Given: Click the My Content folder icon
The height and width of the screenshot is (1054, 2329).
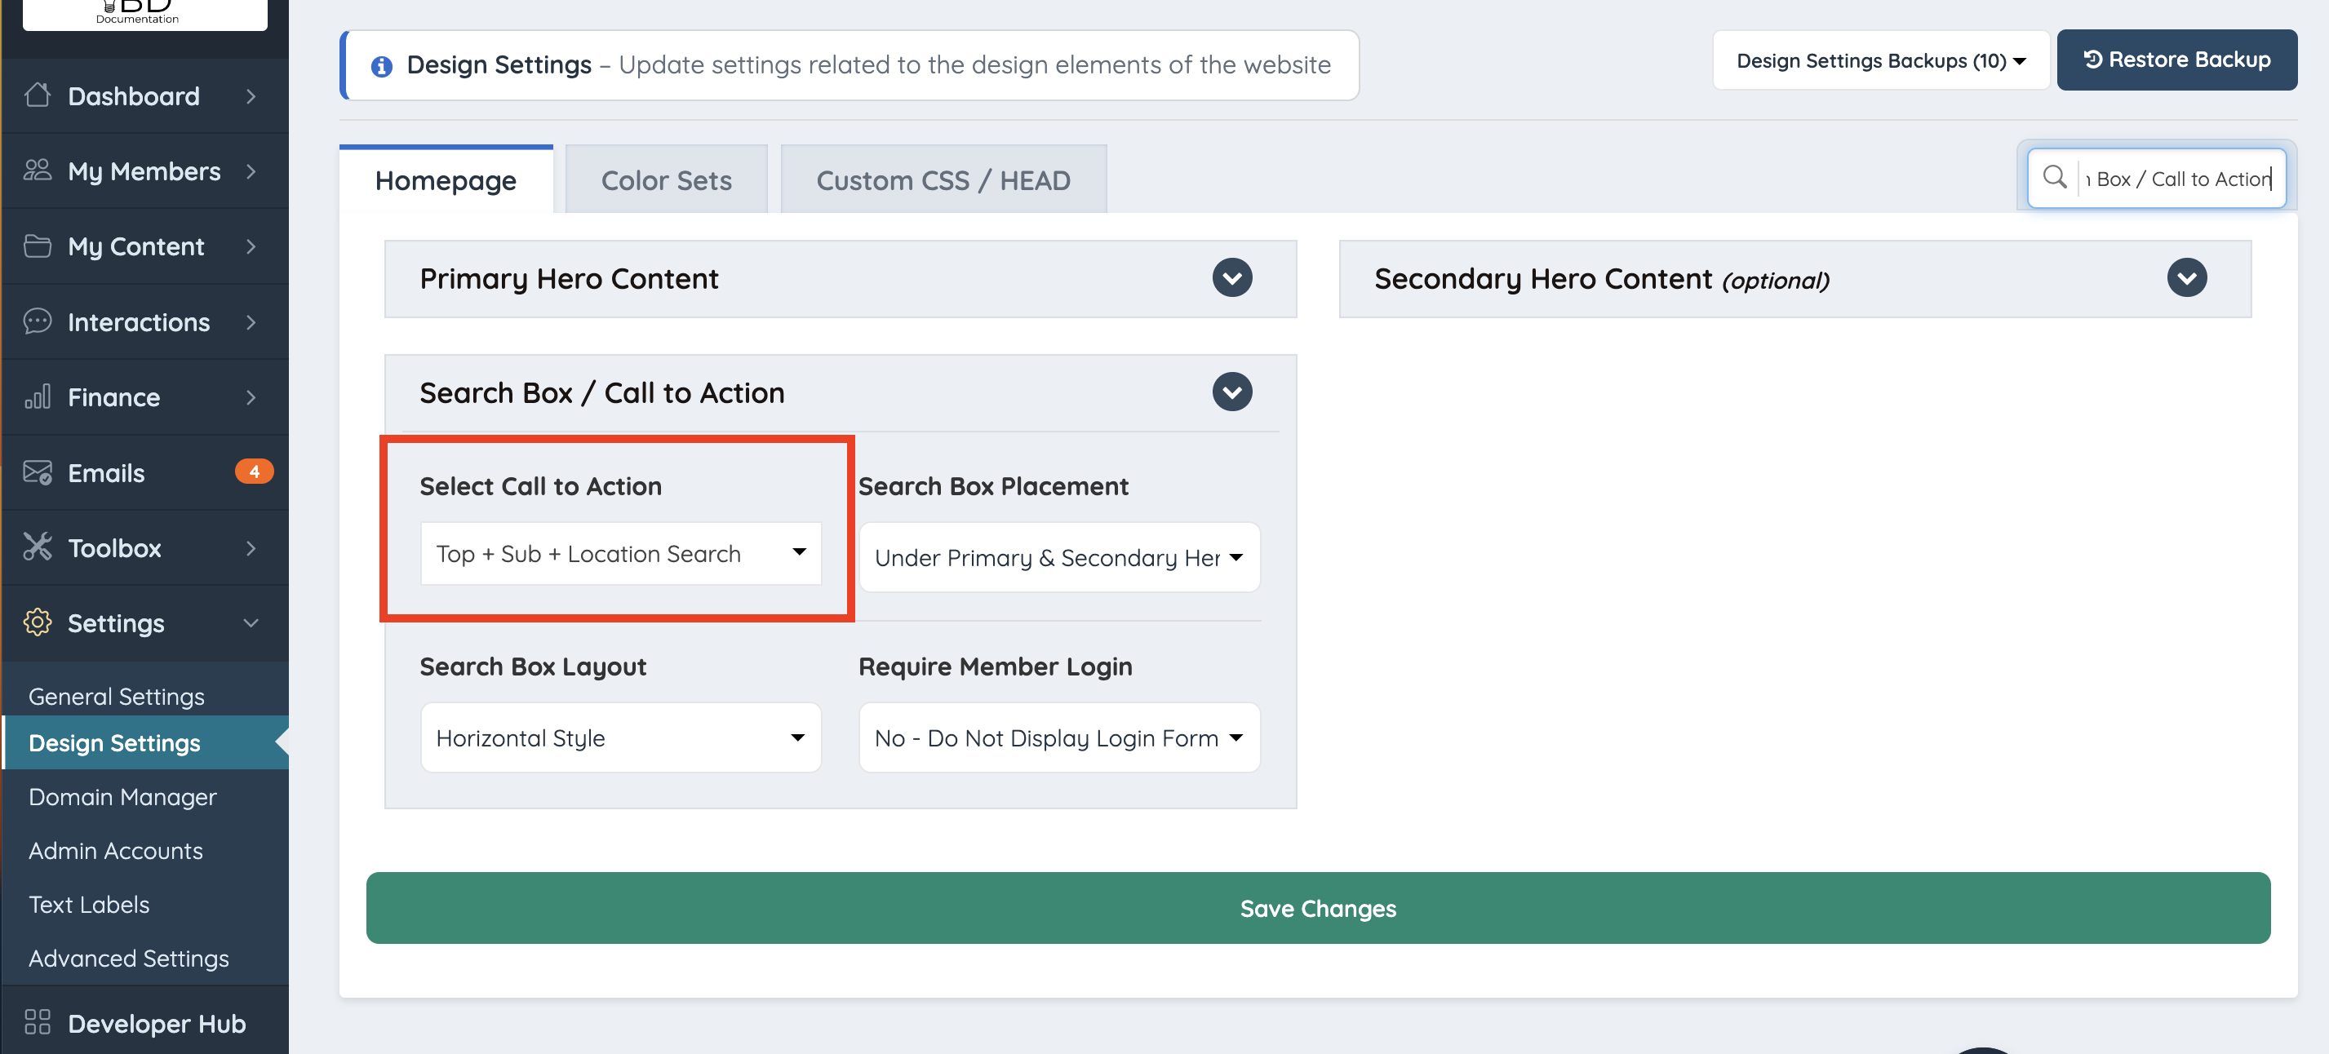Looking at the screenshot, I should point(37,246).
